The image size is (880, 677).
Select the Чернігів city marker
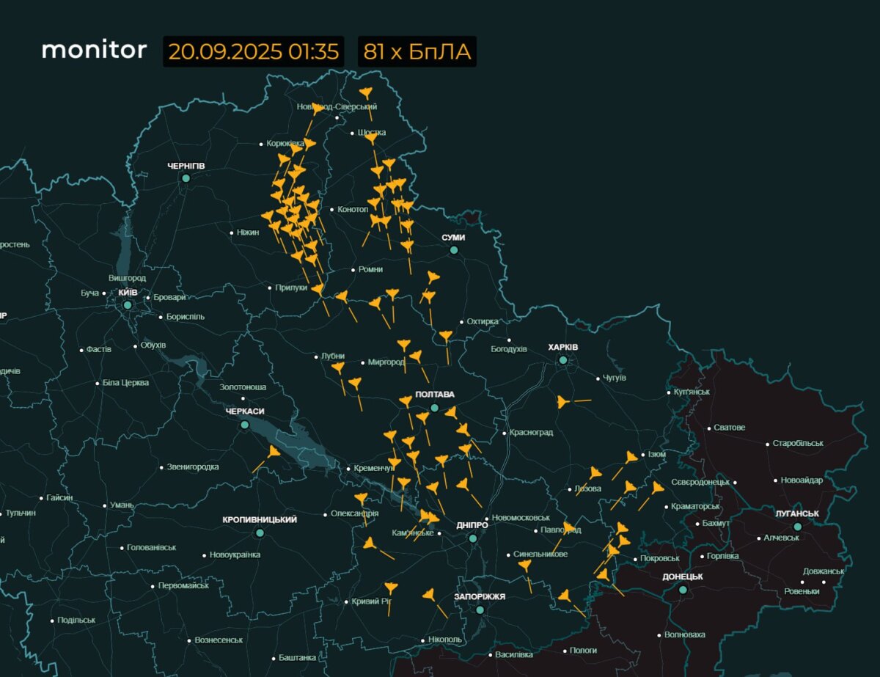186,178
